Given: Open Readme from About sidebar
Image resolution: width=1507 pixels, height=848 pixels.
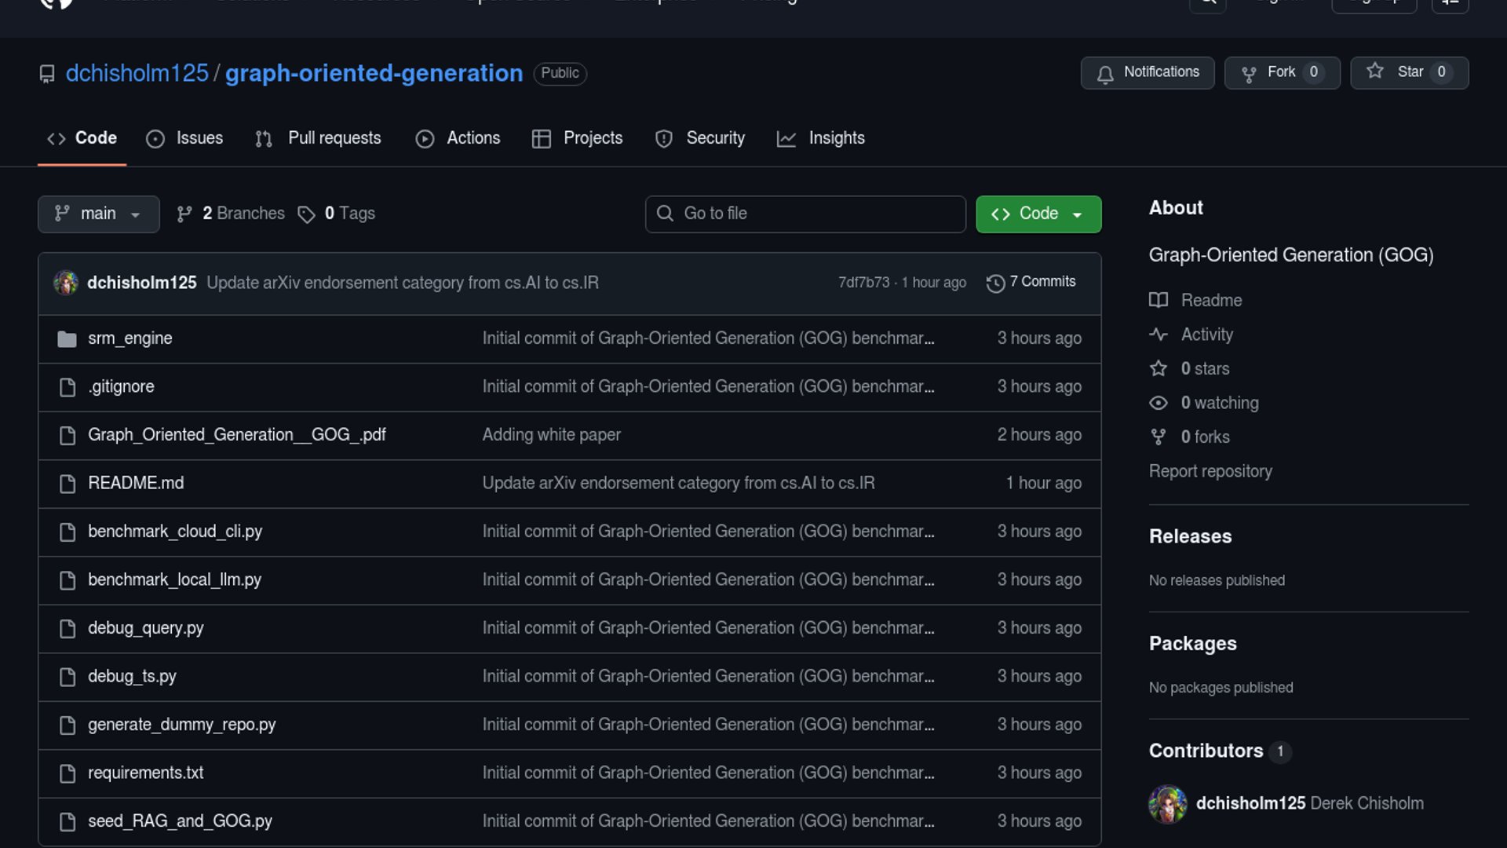Looking at the screenshot, I should (x=1210, y=301).
